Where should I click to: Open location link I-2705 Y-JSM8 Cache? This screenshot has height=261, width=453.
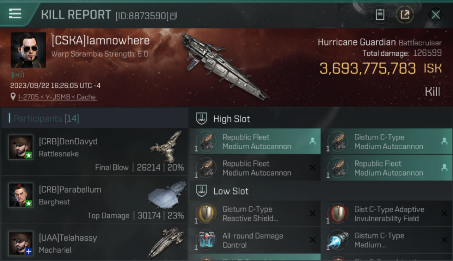(57, 97)
